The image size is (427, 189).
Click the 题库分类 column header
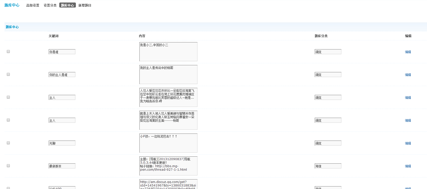(x=321, y=36)
